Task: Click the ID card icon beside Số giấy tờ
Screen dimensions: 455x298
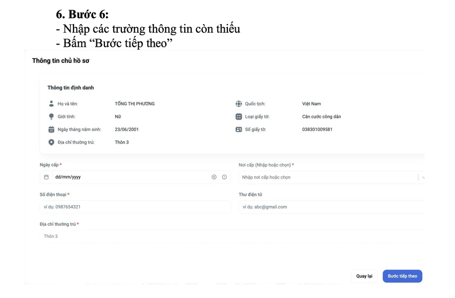Action: pyautogui.click(x=239, y=130)
